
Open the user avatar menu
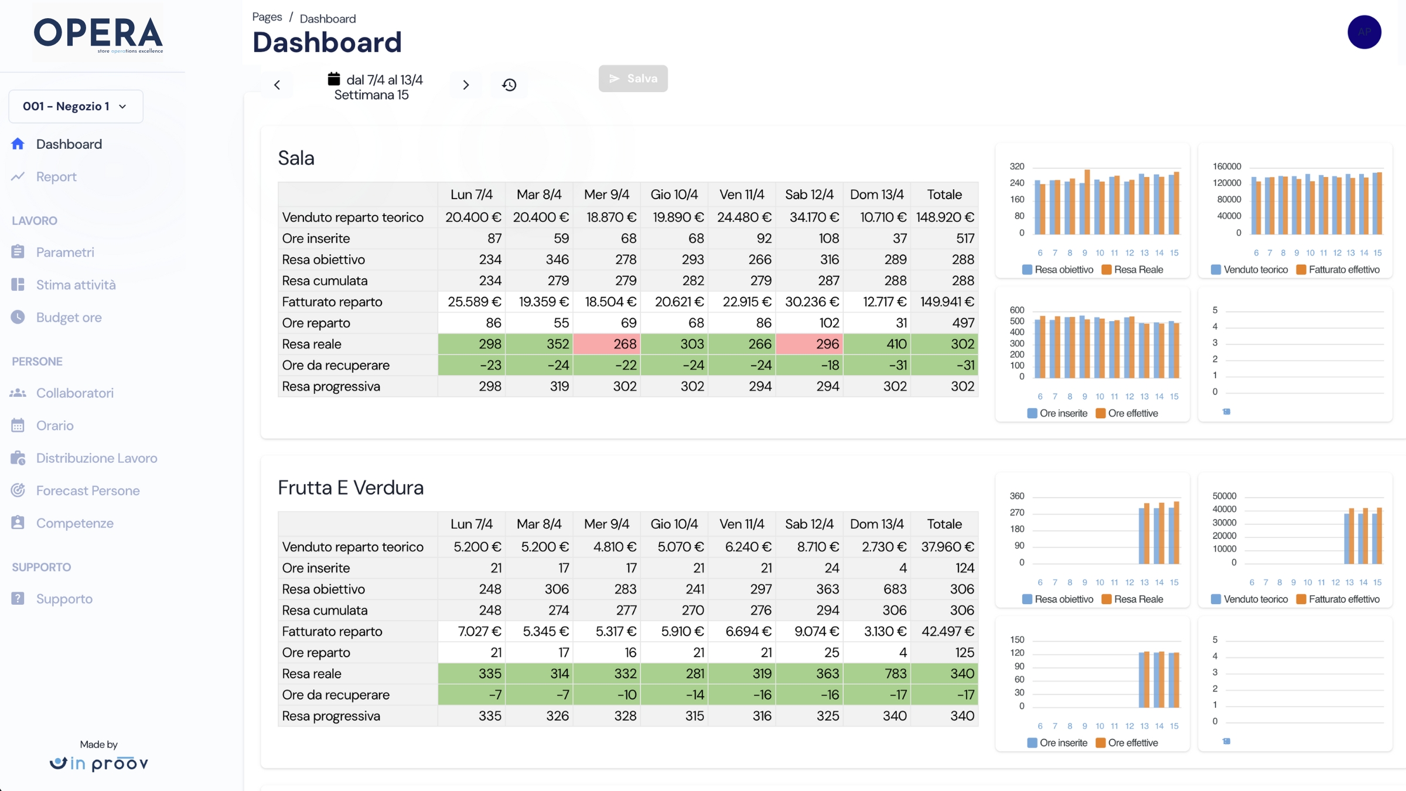pyautogui.click(x=1364, y=32)
